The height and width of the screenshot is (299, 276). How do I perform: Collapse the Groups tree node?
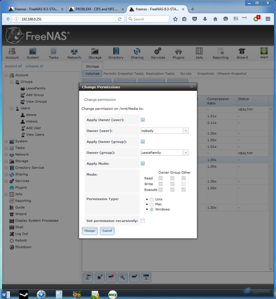(11, 82)
